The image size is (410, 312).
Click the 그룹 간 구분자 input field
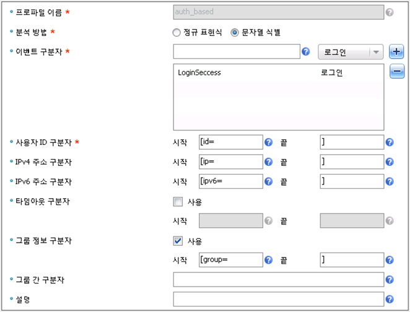[279, 280]
